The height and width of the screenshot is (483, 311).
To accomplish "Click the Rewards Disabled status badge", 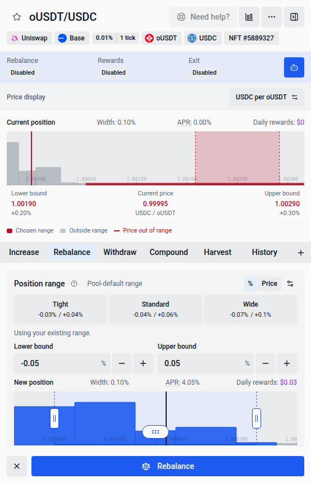I will [113, 72].
